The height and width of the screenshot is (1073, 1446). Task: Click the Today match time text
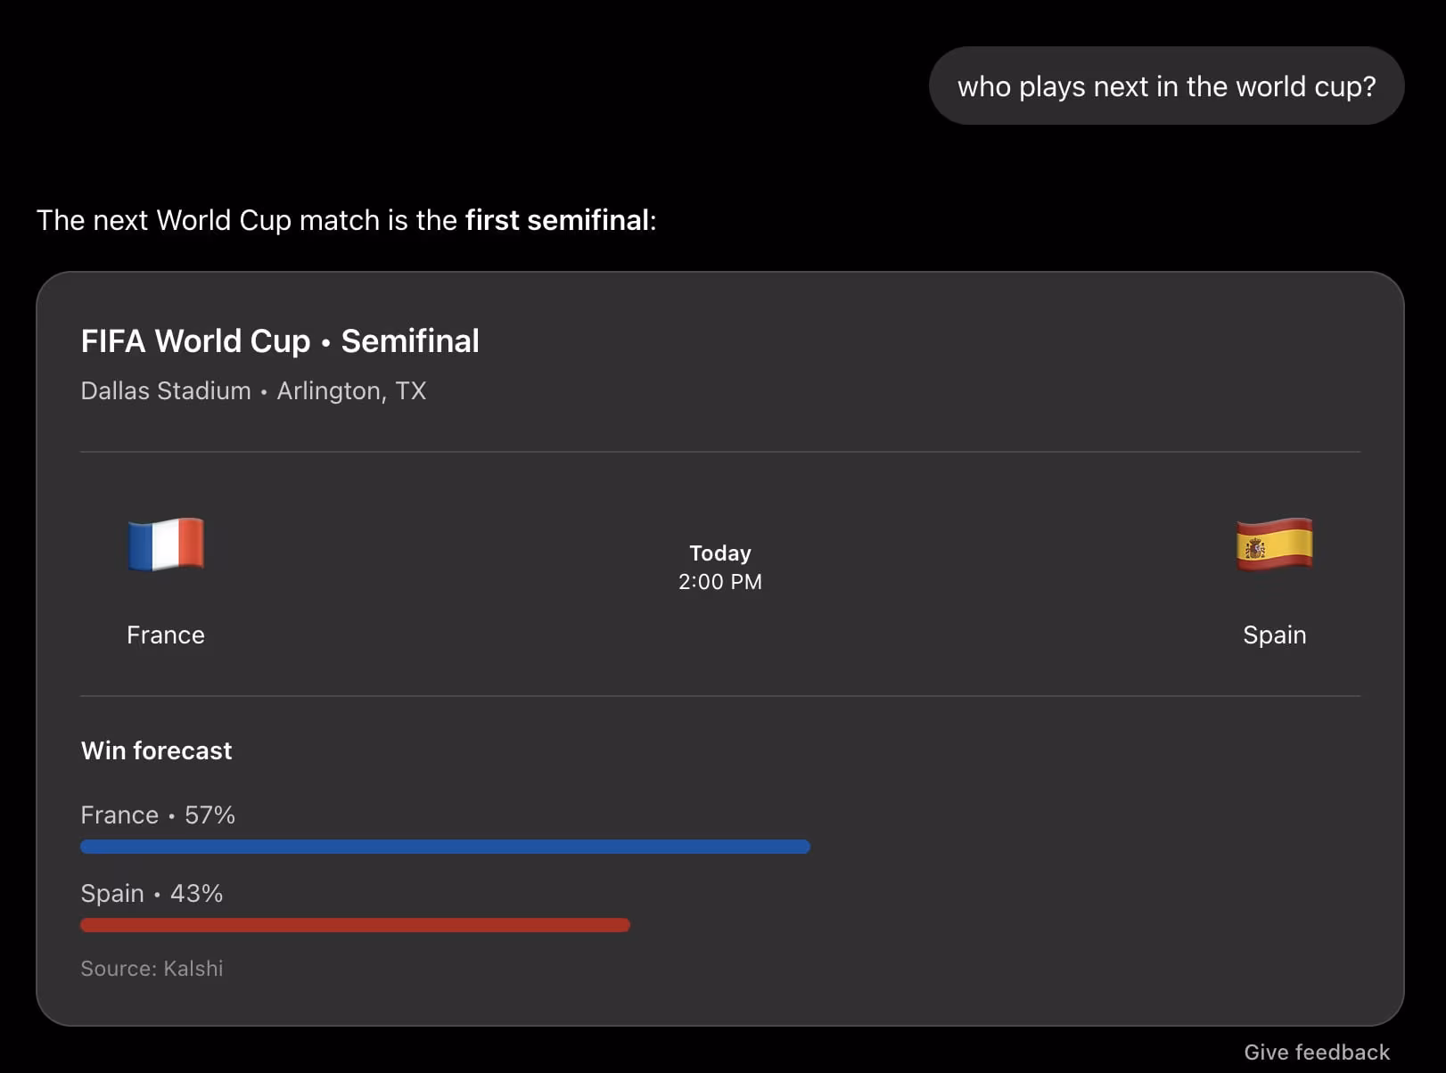(720, 553)
